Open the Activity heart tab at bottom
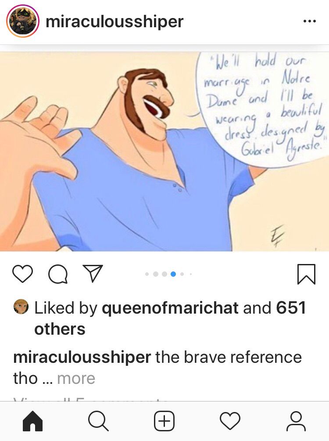This screenshot has height=441, width=329. pos(230,421)
